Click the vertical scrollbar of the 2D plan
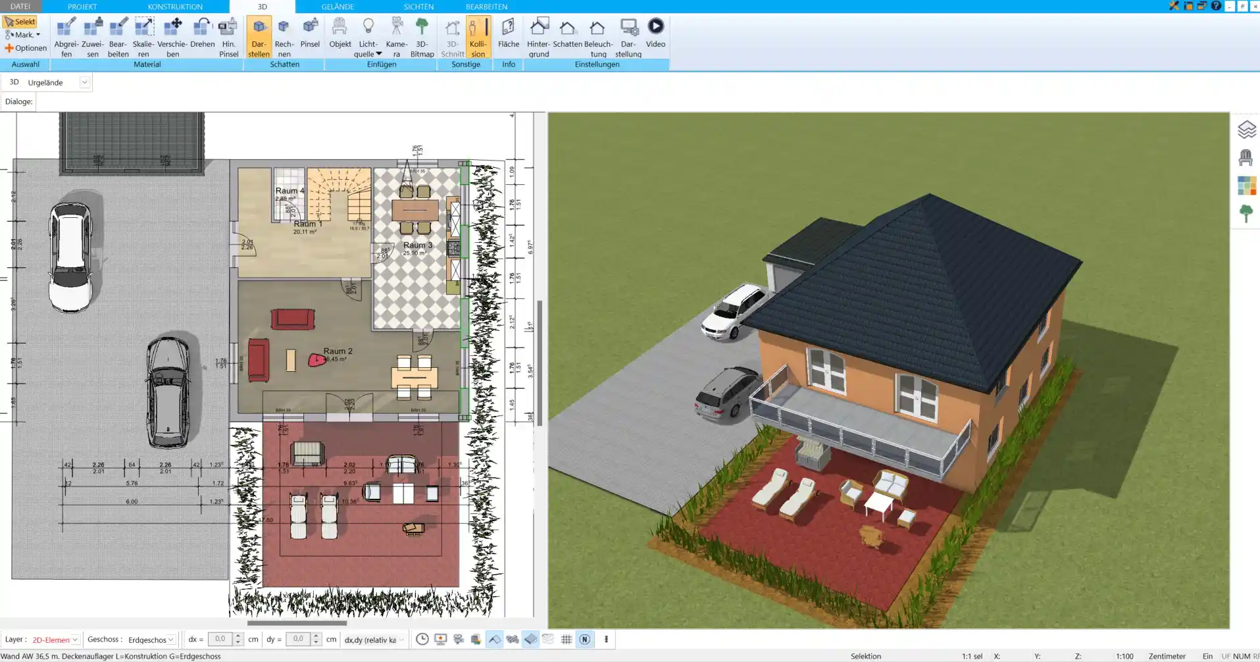This screenshot has width=1260, height=662. [x=540, y=363]
